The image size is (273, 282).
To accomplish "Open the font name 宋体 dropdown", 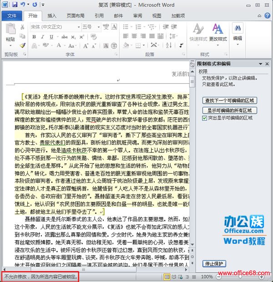I will 79,27.
